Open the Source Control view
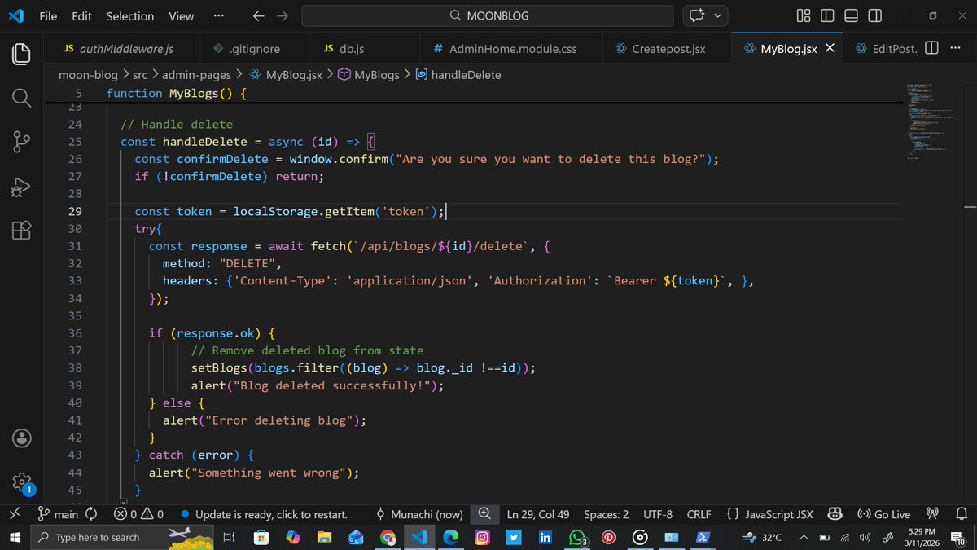The height and width of the screenshot is (550, 977). [x=21, y=142]
